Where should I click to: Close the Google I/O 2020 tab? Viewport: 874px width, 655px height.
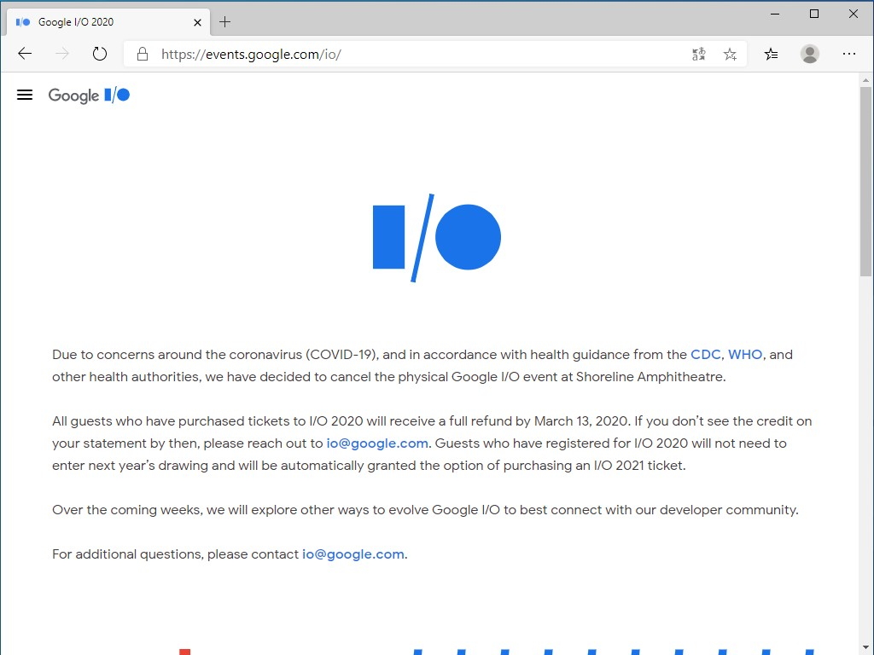point(197,21)
